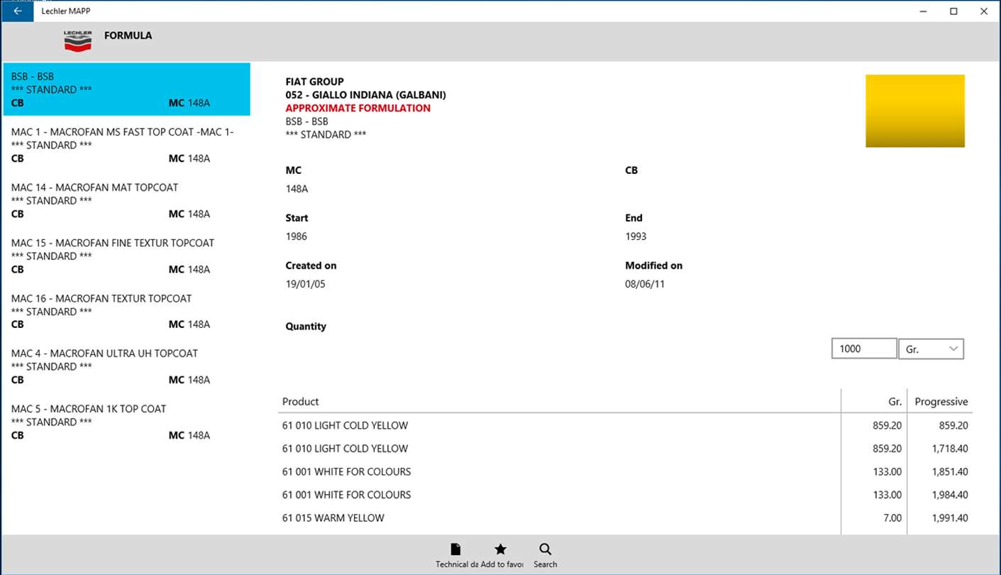Click the Created on date 19/01/05
Image resolution: width=1001 pixels, height=575 pixels.
305,284
